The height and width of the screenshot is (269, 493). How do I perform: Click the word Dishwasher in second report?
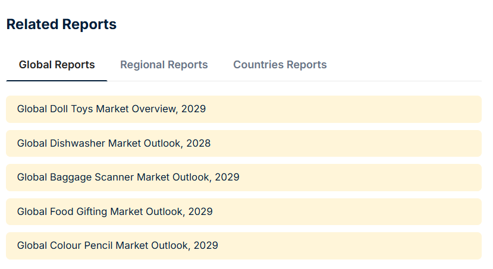(x=78, y=144)
